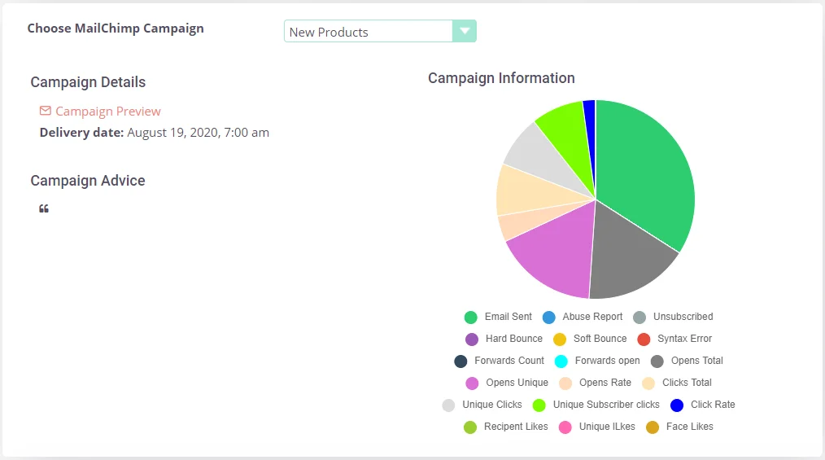825x460 pixels.
Task: Click the Soft Bounce yellow legend dot
Action: (560, 340)
